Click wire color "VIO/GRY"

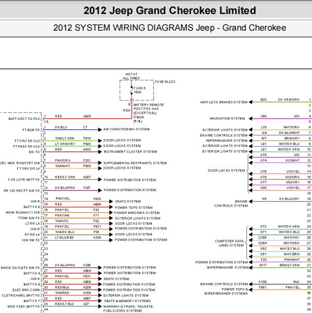293,182
